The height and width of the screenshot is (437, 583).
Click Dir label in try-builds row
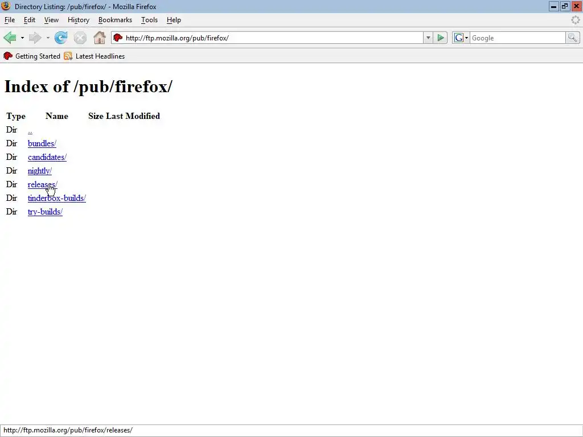pyautogui.click(x=11, y=212)
